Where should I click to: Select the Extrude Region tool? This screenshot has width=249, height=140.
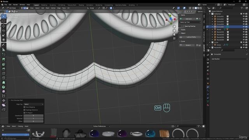(4, 59)
